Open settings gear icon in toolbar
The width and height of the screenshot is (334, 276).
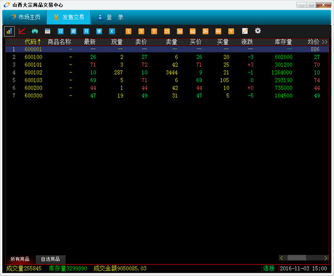pos(258,31)
